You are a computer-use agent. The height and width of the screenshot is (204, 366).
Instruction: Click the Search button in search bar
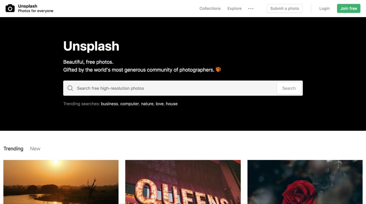[x=289, y=88]
